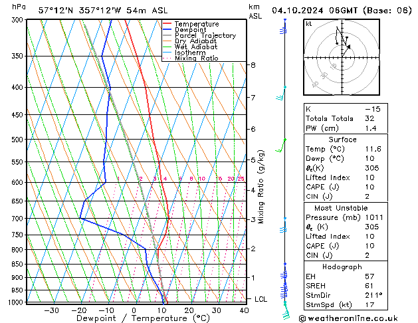Viewport: 418px width, 323px height.
Task: Click the 'Dewpoint / Temperature (°C)' axis title
Action: [x=143, y=318]
